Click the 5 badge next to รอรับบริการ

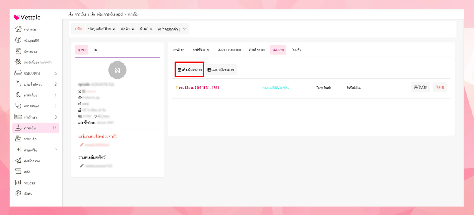pyautogui.click(x=56, y=73)
